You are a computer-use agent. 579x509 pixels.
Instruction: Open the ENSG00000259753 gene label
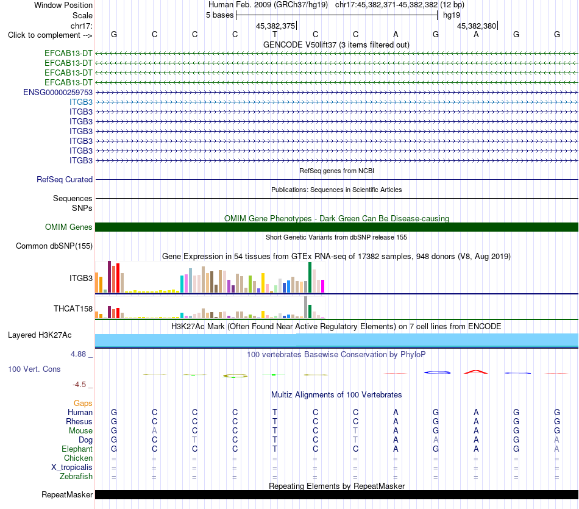pos(58,92)
